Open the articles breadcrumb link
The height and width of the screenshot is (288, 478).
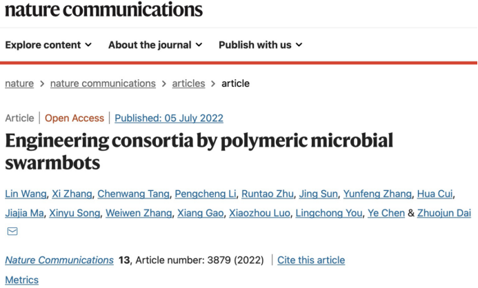tap(188, 83)
